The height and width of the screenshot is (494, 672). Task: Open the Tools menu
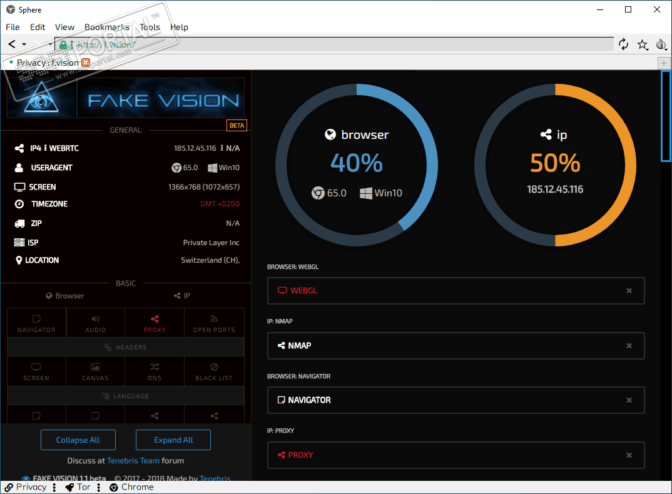(x=150, y=27)
